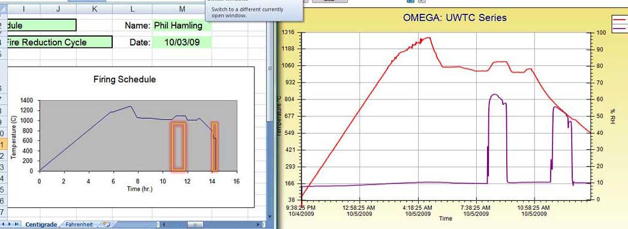Jump to last sheet using tab navigation arrow
This screenshot has height=229, width=628.
(16, 224)
